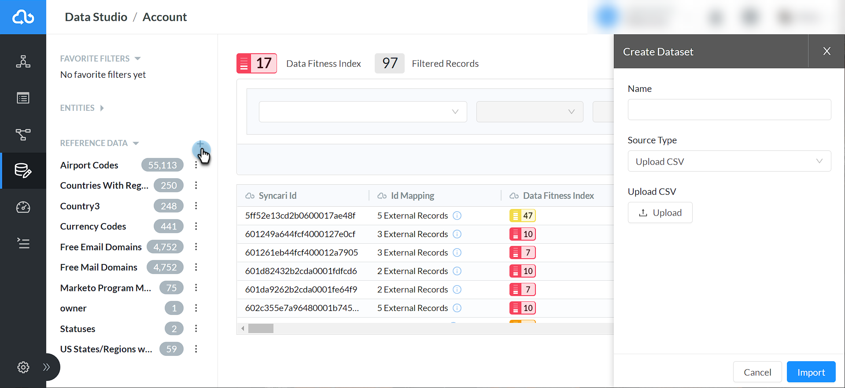Open options menu for Countries With Reg...

196,186
